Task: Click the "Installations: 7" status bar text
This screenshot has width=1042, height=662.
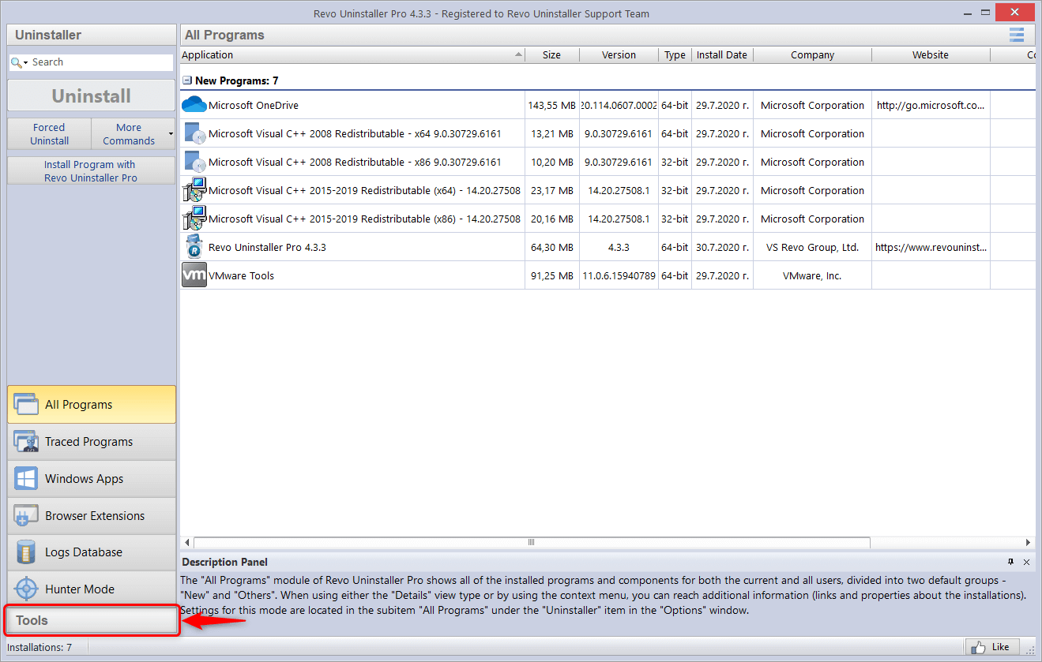Action: point(39,647)
